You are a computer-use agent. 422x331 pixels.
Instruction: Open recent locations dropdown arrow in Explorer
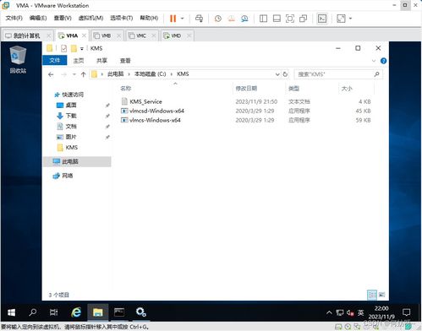tap(74, 74)
